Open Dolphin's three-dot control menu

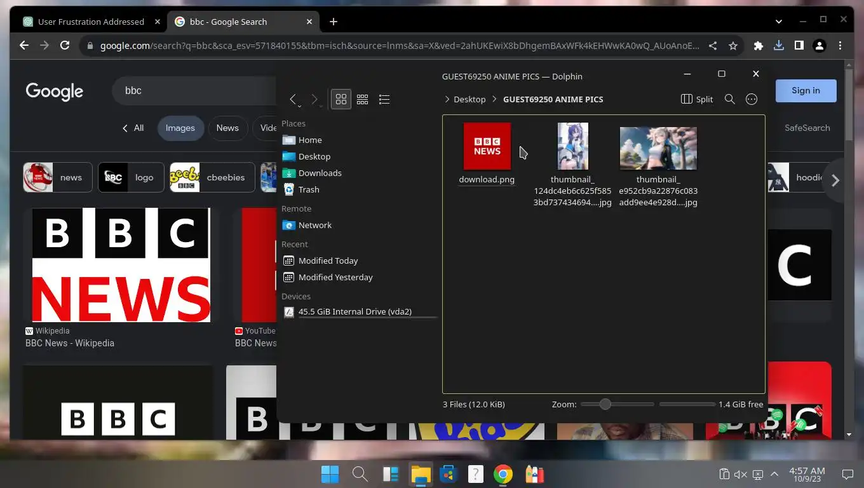[x=752, y=99]
